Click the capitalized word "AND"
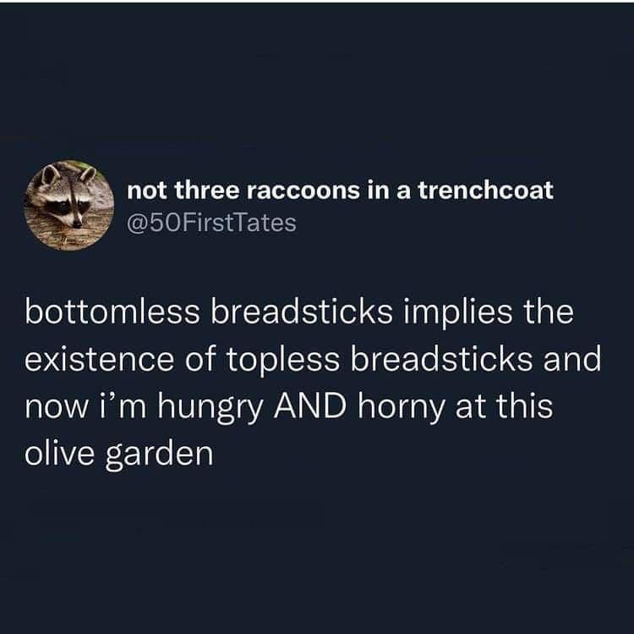This screenshot has width=634, height=634. point(310,406)
